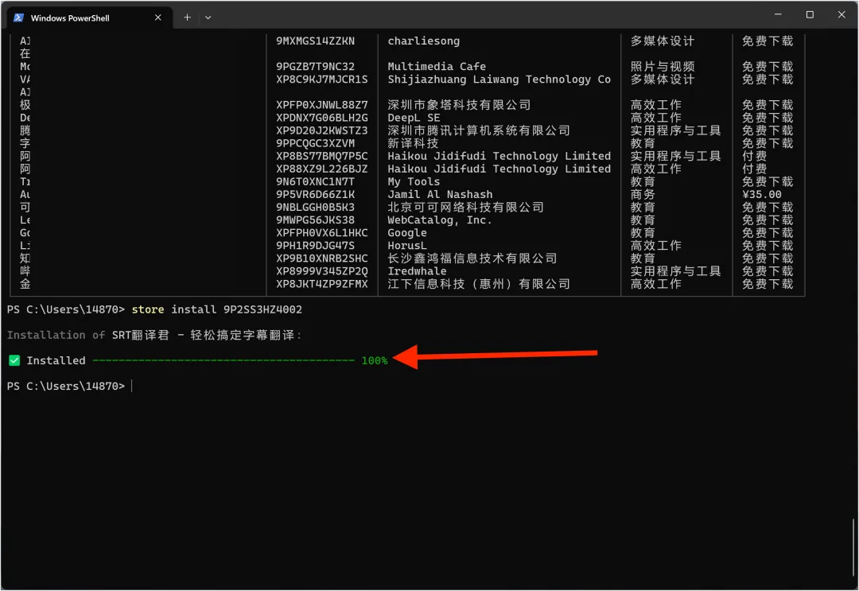Click the green 100% progress value
This screenshot has width=859, height=591.
pos(374,360)
